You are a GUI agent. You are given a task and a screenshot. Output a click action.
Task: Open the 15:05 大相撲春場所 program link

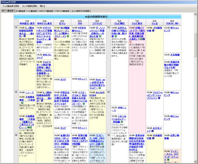27,100
